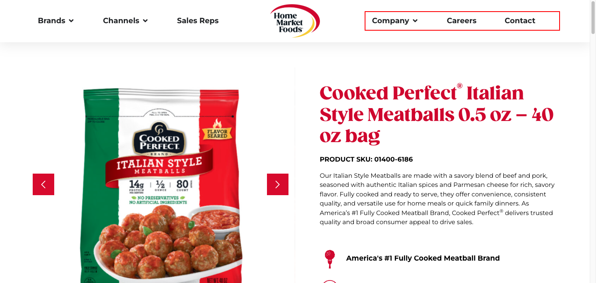Expand the Company dropdown menu
The height and width of the screenshot is (283, 596).
(x=395, y=21)
